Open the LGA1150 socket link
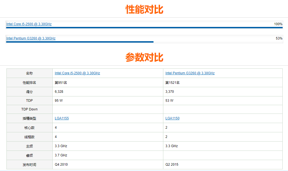Viewport: 288px width, 171px height. pyautogui.click(x=172, y=118)
